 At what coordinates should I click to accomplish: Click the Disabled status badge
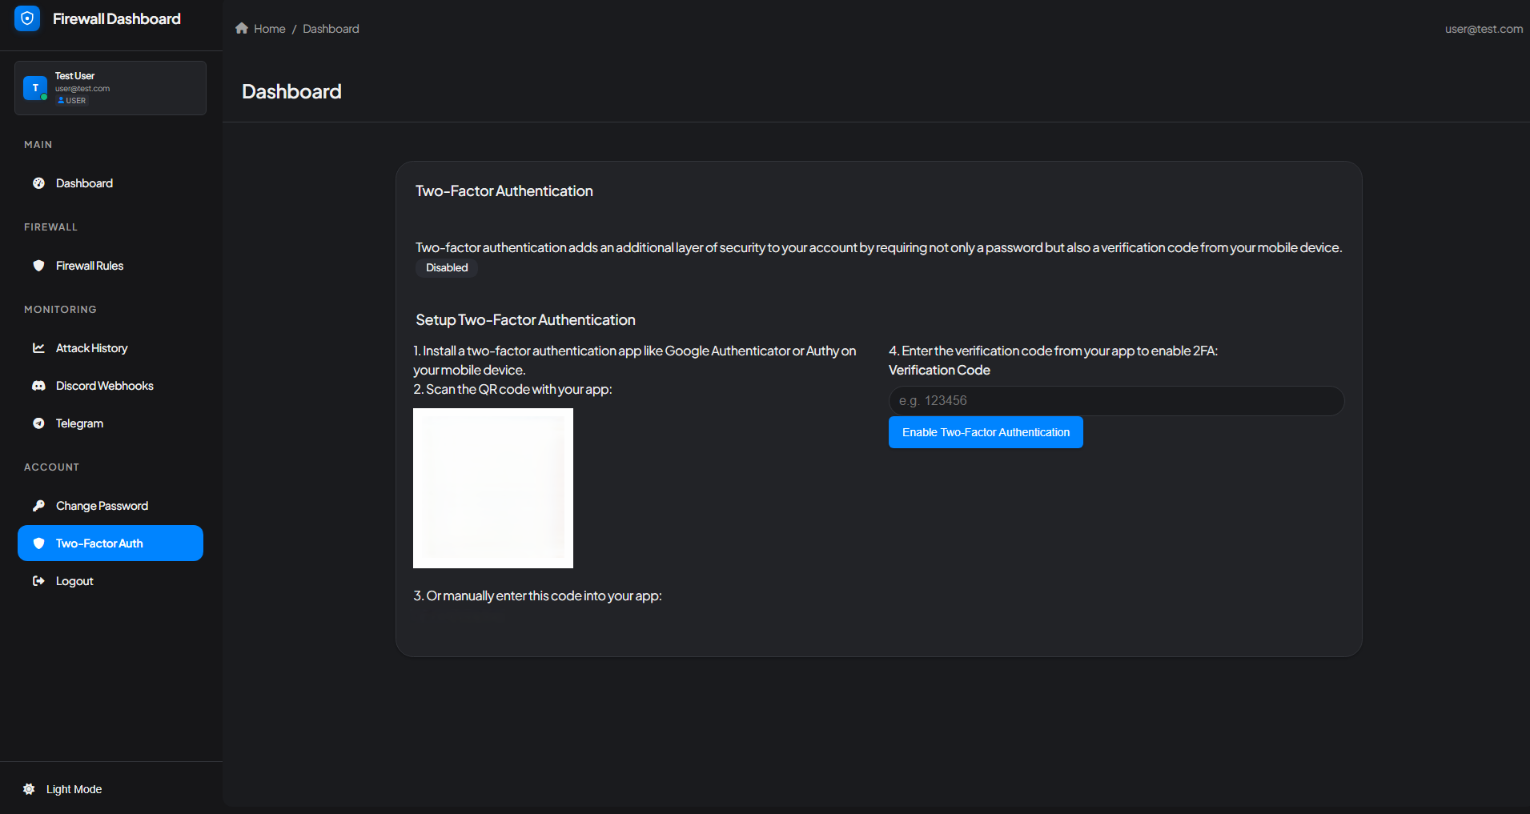[447, 268]
